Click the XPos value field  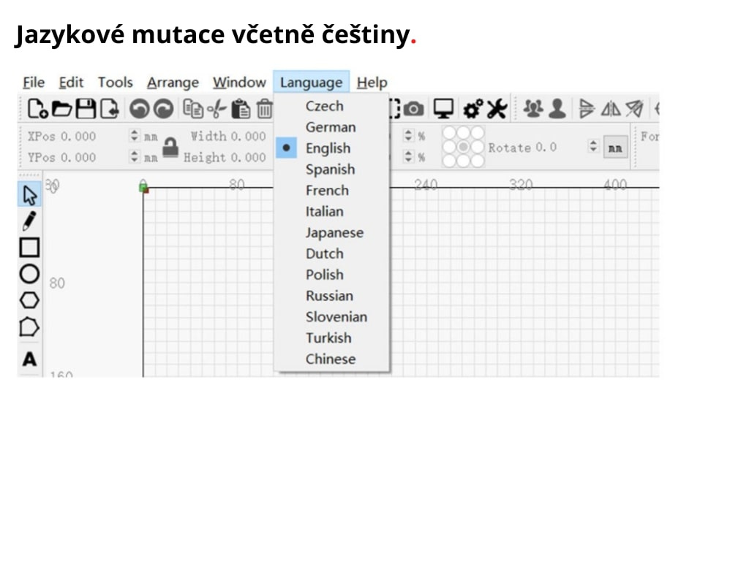click(x=78, y=137)
